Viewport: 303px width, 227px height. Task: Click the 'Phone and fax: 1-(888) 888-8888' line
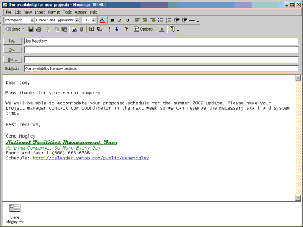pos(47,153)
